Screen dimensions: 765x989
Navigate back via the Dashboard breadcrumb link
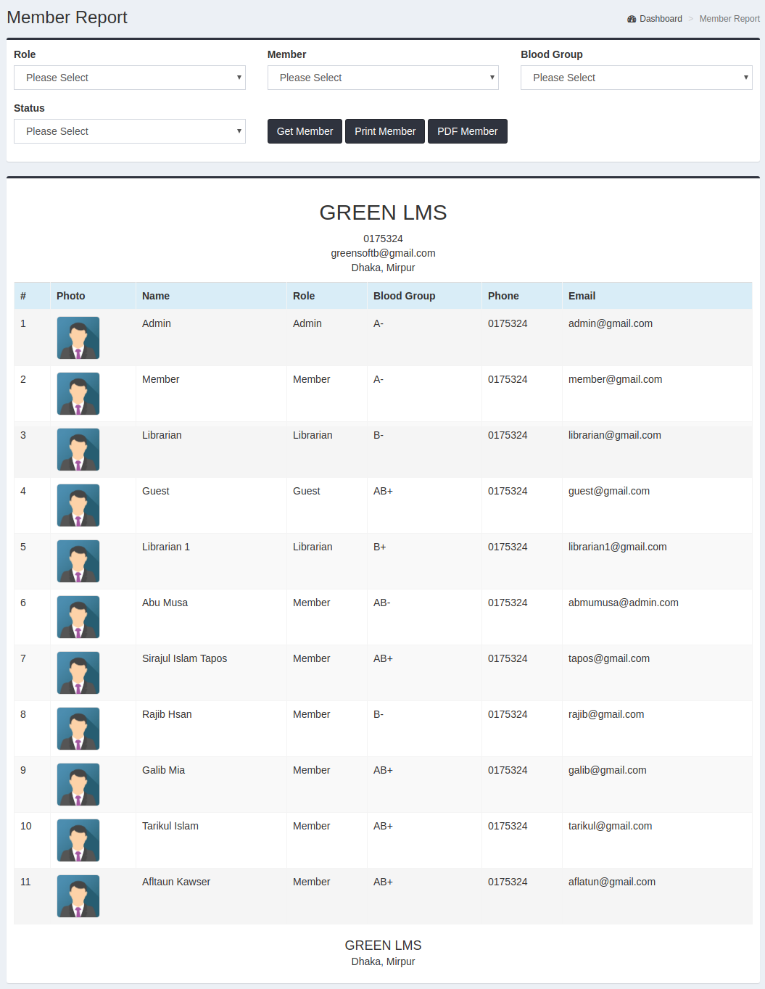pyautogui.click(x=659, y=19)
